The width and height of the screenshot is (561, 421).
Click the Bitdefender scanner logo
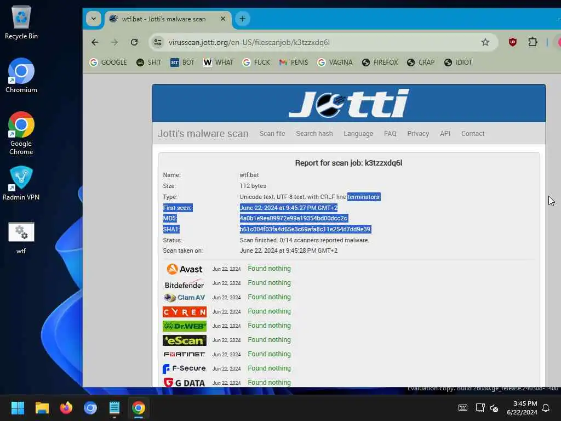[x=184, y=284]
